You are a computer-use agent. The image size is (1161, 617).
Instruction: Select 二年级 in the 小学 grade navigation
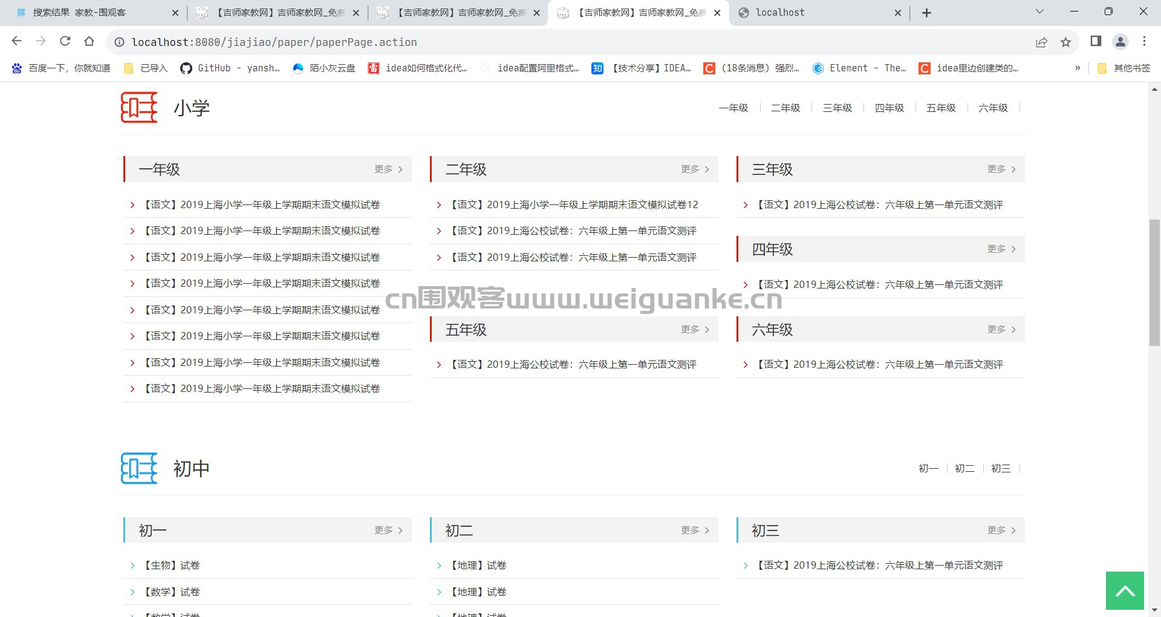(x=785, y=108)
